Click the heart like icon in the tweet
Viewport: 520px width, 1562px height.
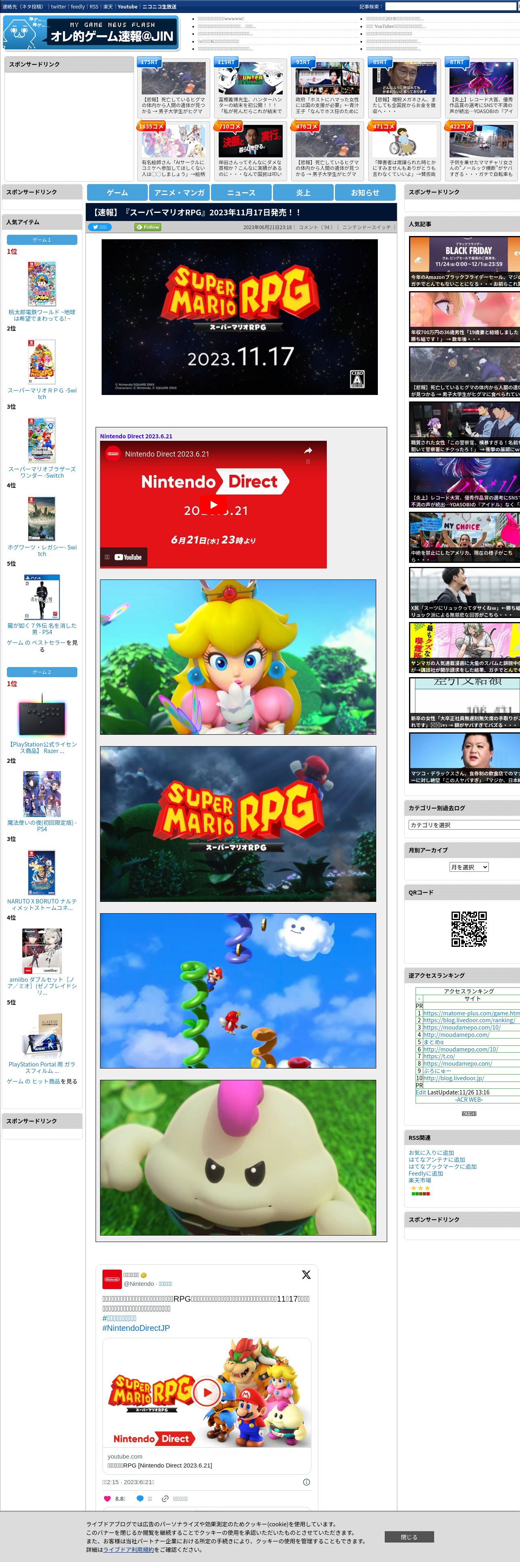107,1498
